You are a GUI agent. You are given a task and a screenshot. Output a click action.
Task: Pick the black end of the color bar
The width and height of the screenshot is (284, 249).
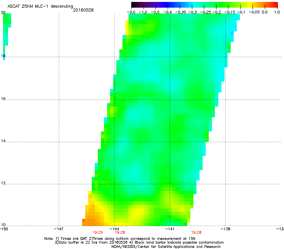pos(134,5)
